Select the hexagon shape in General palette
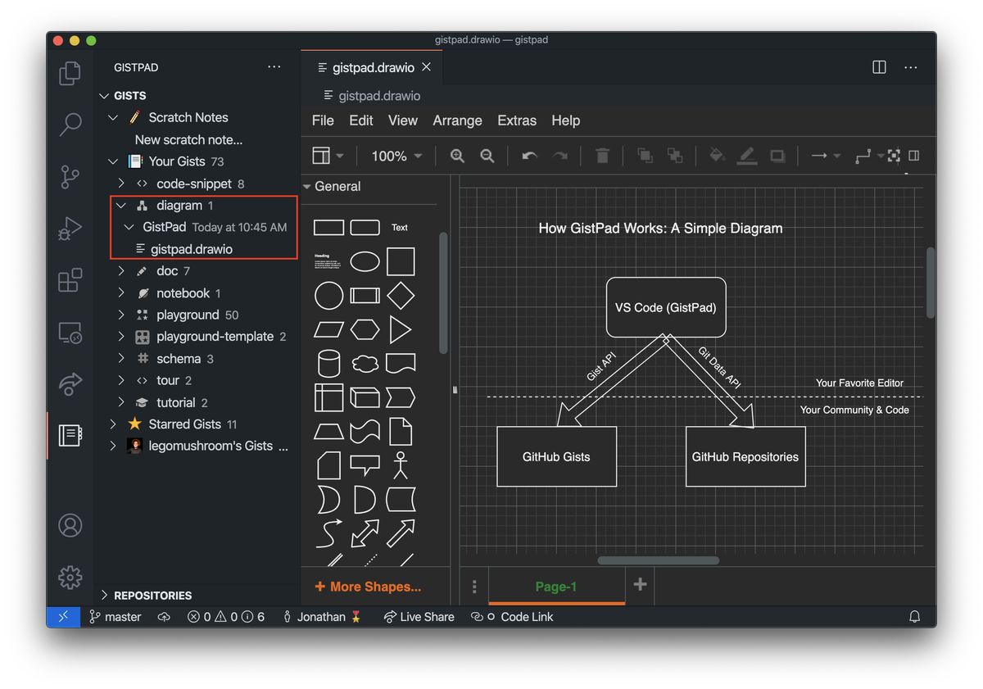Screen dimensions: 983x689 tap(365, 329)
